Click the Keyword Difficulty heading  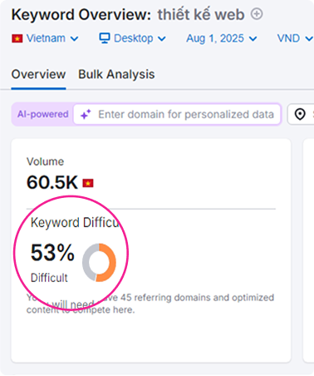75,223
